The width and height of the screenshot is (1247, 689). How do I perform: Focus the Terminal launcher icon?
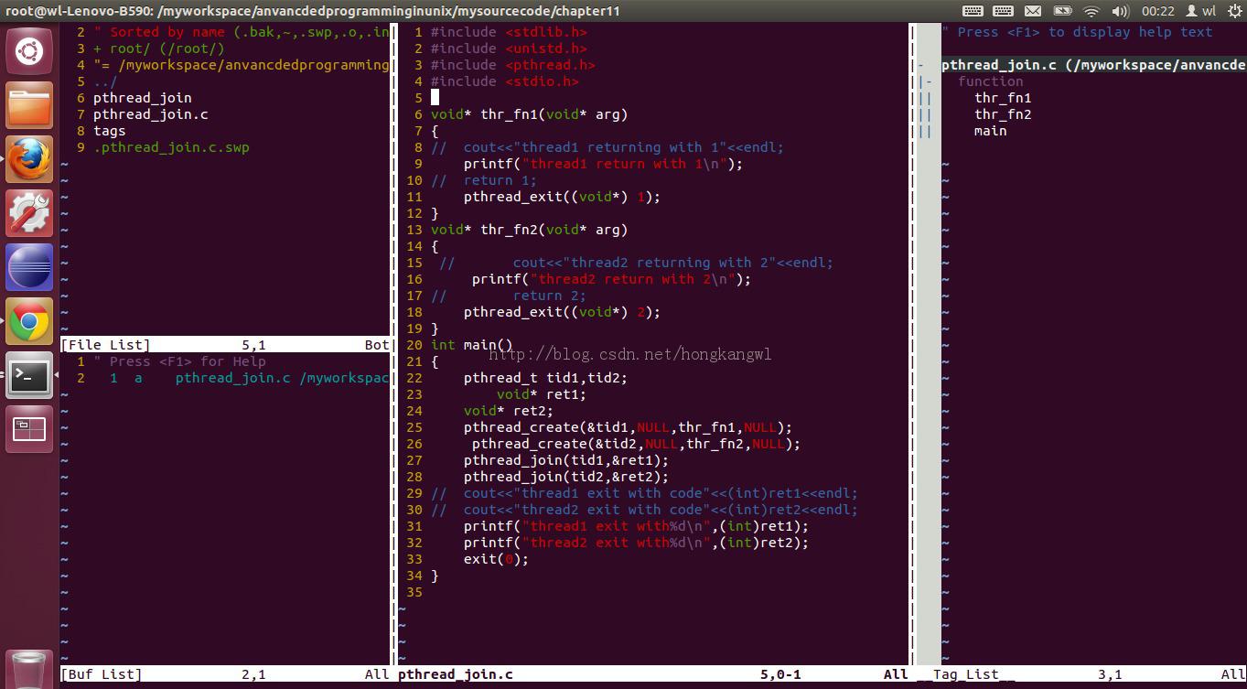[x=29, y=375]
